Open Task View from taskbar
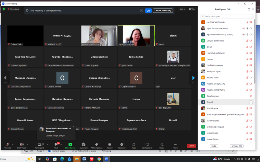Viewport: 260px width, 162px height. tap(40, 159)
